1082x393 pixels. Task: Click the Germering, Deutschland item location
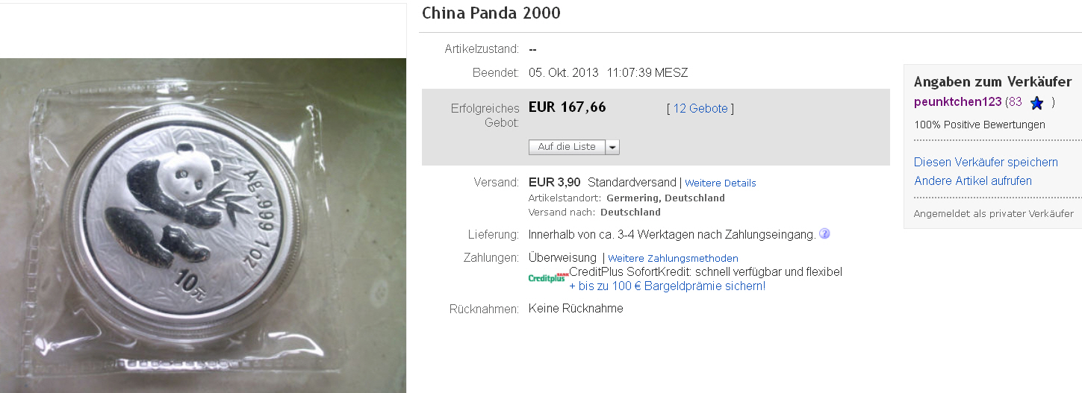click(x=666, y=198)
